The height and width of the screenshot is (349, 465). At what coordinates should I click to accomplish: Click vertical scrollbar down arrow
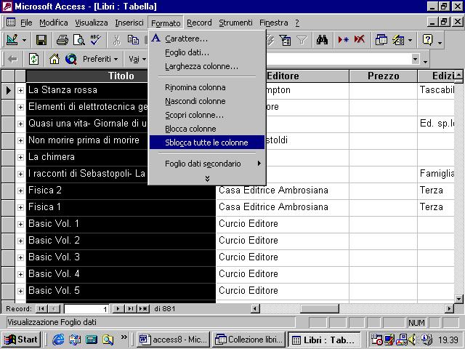(458, 299)
